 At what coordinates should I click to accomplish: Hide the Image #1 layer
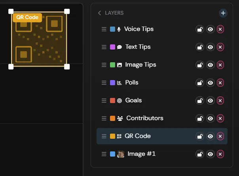point(211,154)
